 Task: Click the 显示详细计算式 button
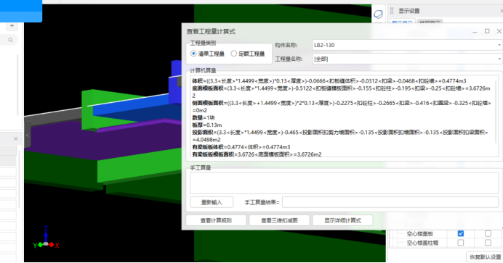pos(342,220)
